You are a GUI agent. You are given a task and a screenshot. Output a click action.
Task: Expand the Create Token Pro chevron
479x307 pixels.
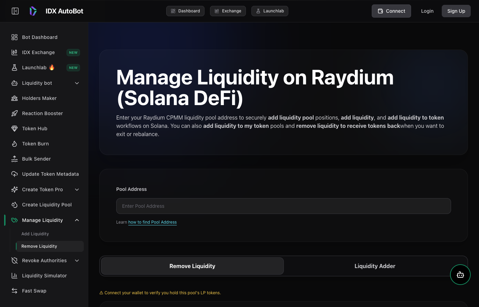pyautogui.click(x=77, y=190)
